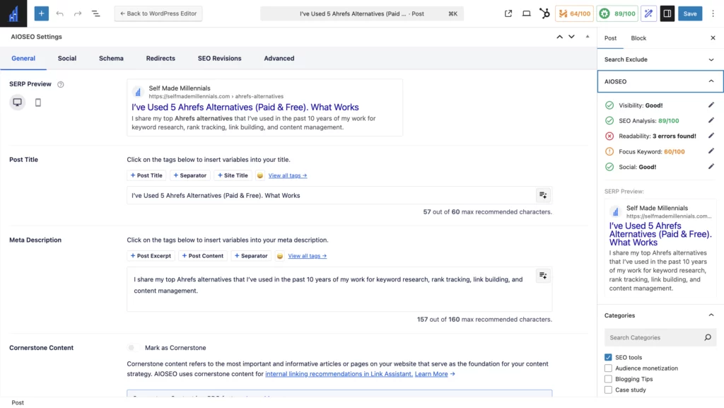Click inside the Search Categories field
This screenshot has width=724, height=408.
(x=654, y=337)
